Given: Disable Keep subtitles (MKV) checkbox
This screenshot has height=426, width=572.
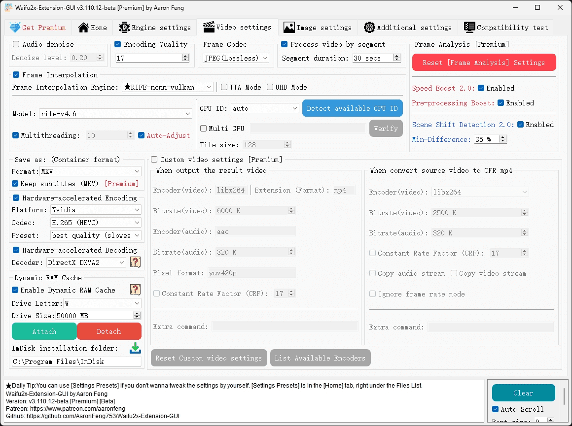Looking at the screenshot, I should click(x=15, y=184).
